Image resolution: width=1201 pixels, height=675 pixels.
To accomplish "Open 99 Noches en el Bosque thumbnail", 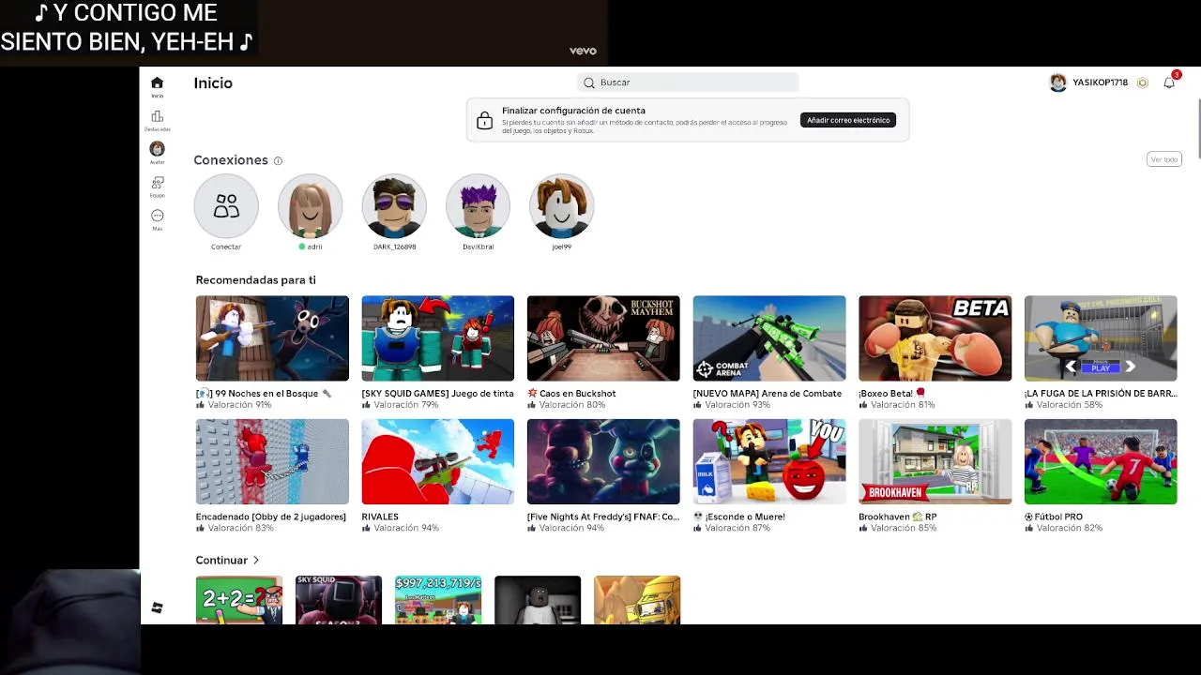I will (x=272, y=338).
